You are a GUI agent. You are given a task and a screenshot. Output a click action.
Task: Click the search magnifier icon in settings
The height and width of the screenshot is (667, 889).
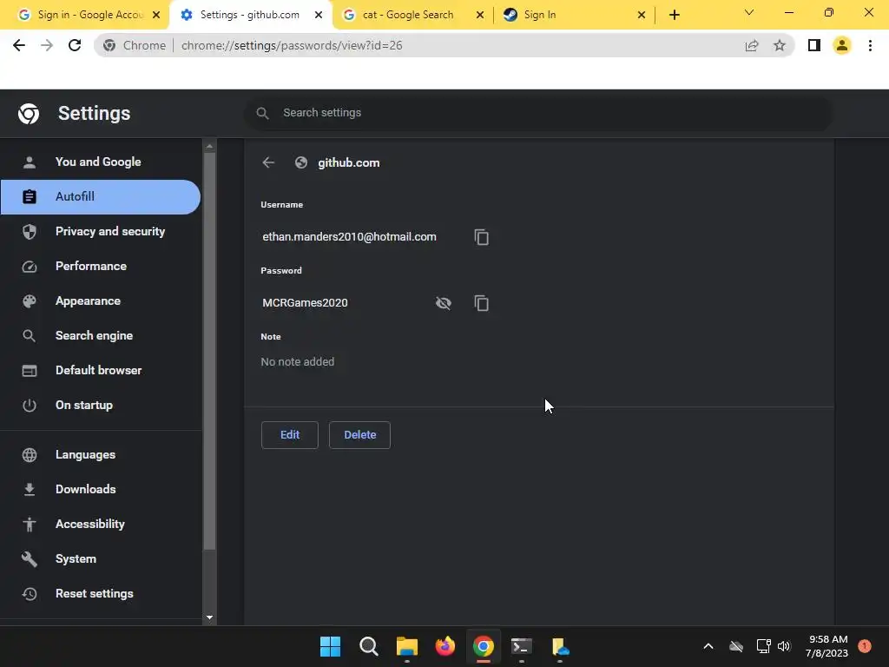[x=262, y=113]
